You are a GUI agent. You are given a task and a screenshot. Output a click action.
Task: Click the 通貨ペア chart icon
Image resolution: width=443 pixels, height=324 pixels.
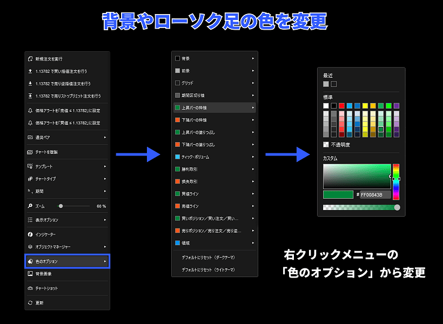30,137
